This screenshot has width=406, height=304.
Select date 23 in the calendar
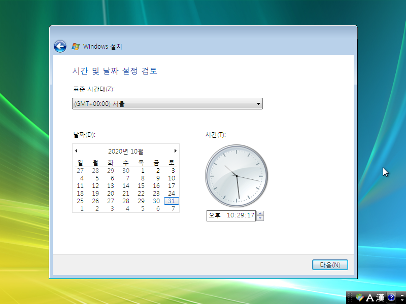(156, 194)
